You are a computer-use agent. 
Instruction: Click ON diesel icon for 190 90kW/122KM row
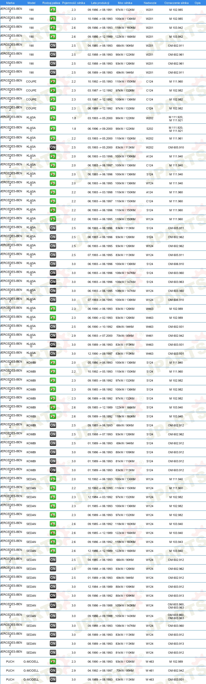[53, 55]
